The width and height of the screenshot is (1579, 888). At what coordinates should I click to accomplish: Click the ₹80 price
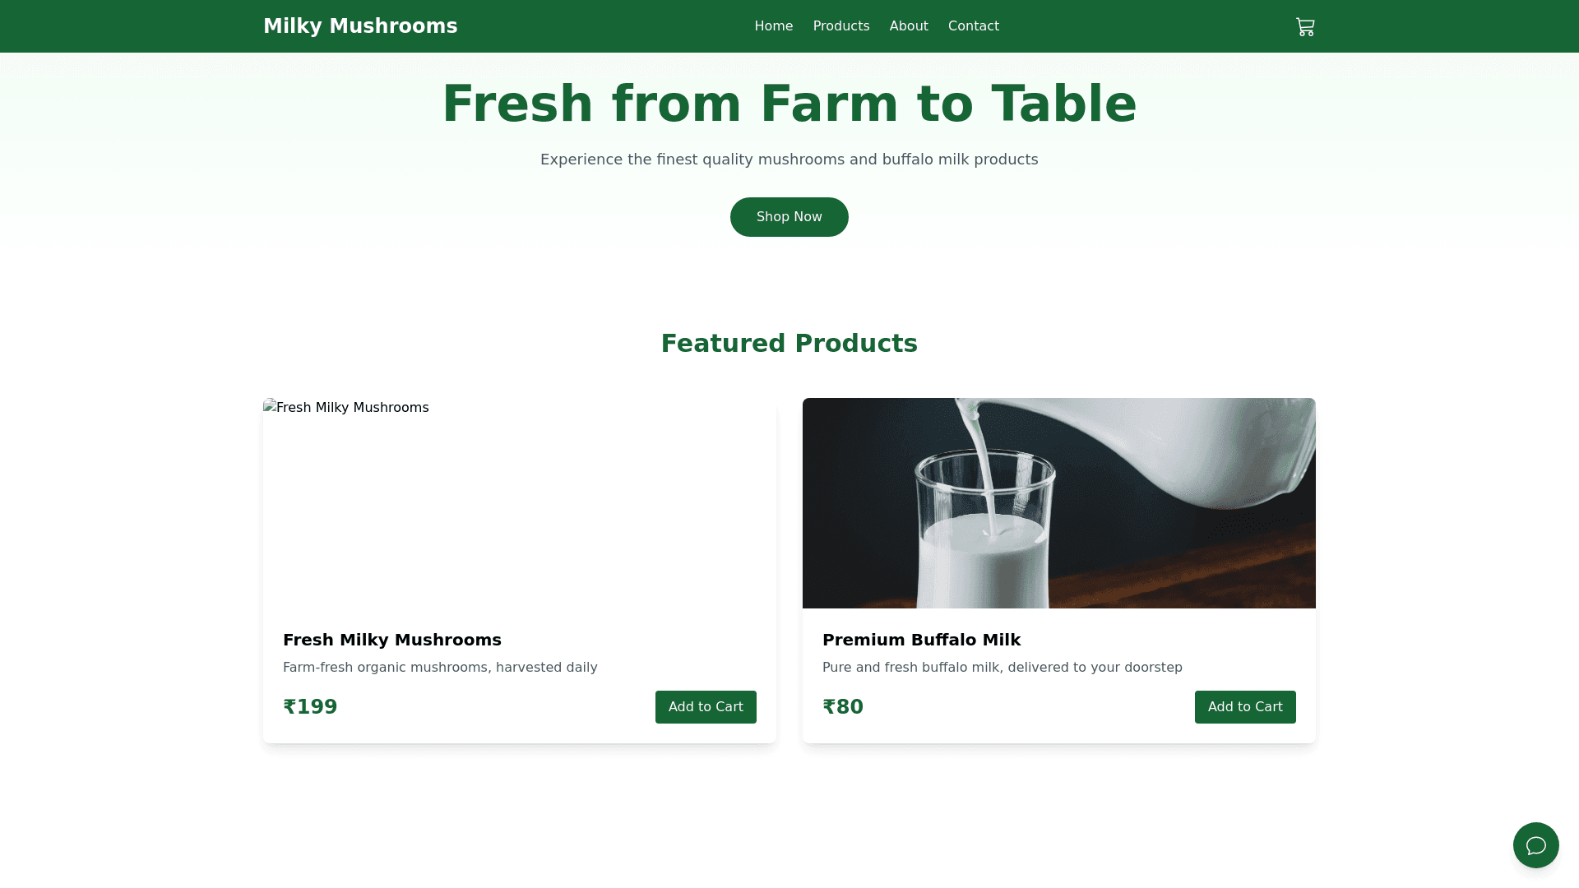click(843, 707)
